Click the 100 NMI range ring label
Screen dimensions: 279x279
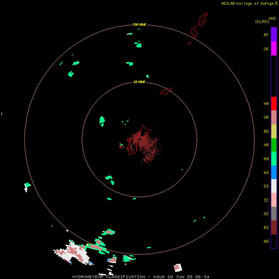139,24
